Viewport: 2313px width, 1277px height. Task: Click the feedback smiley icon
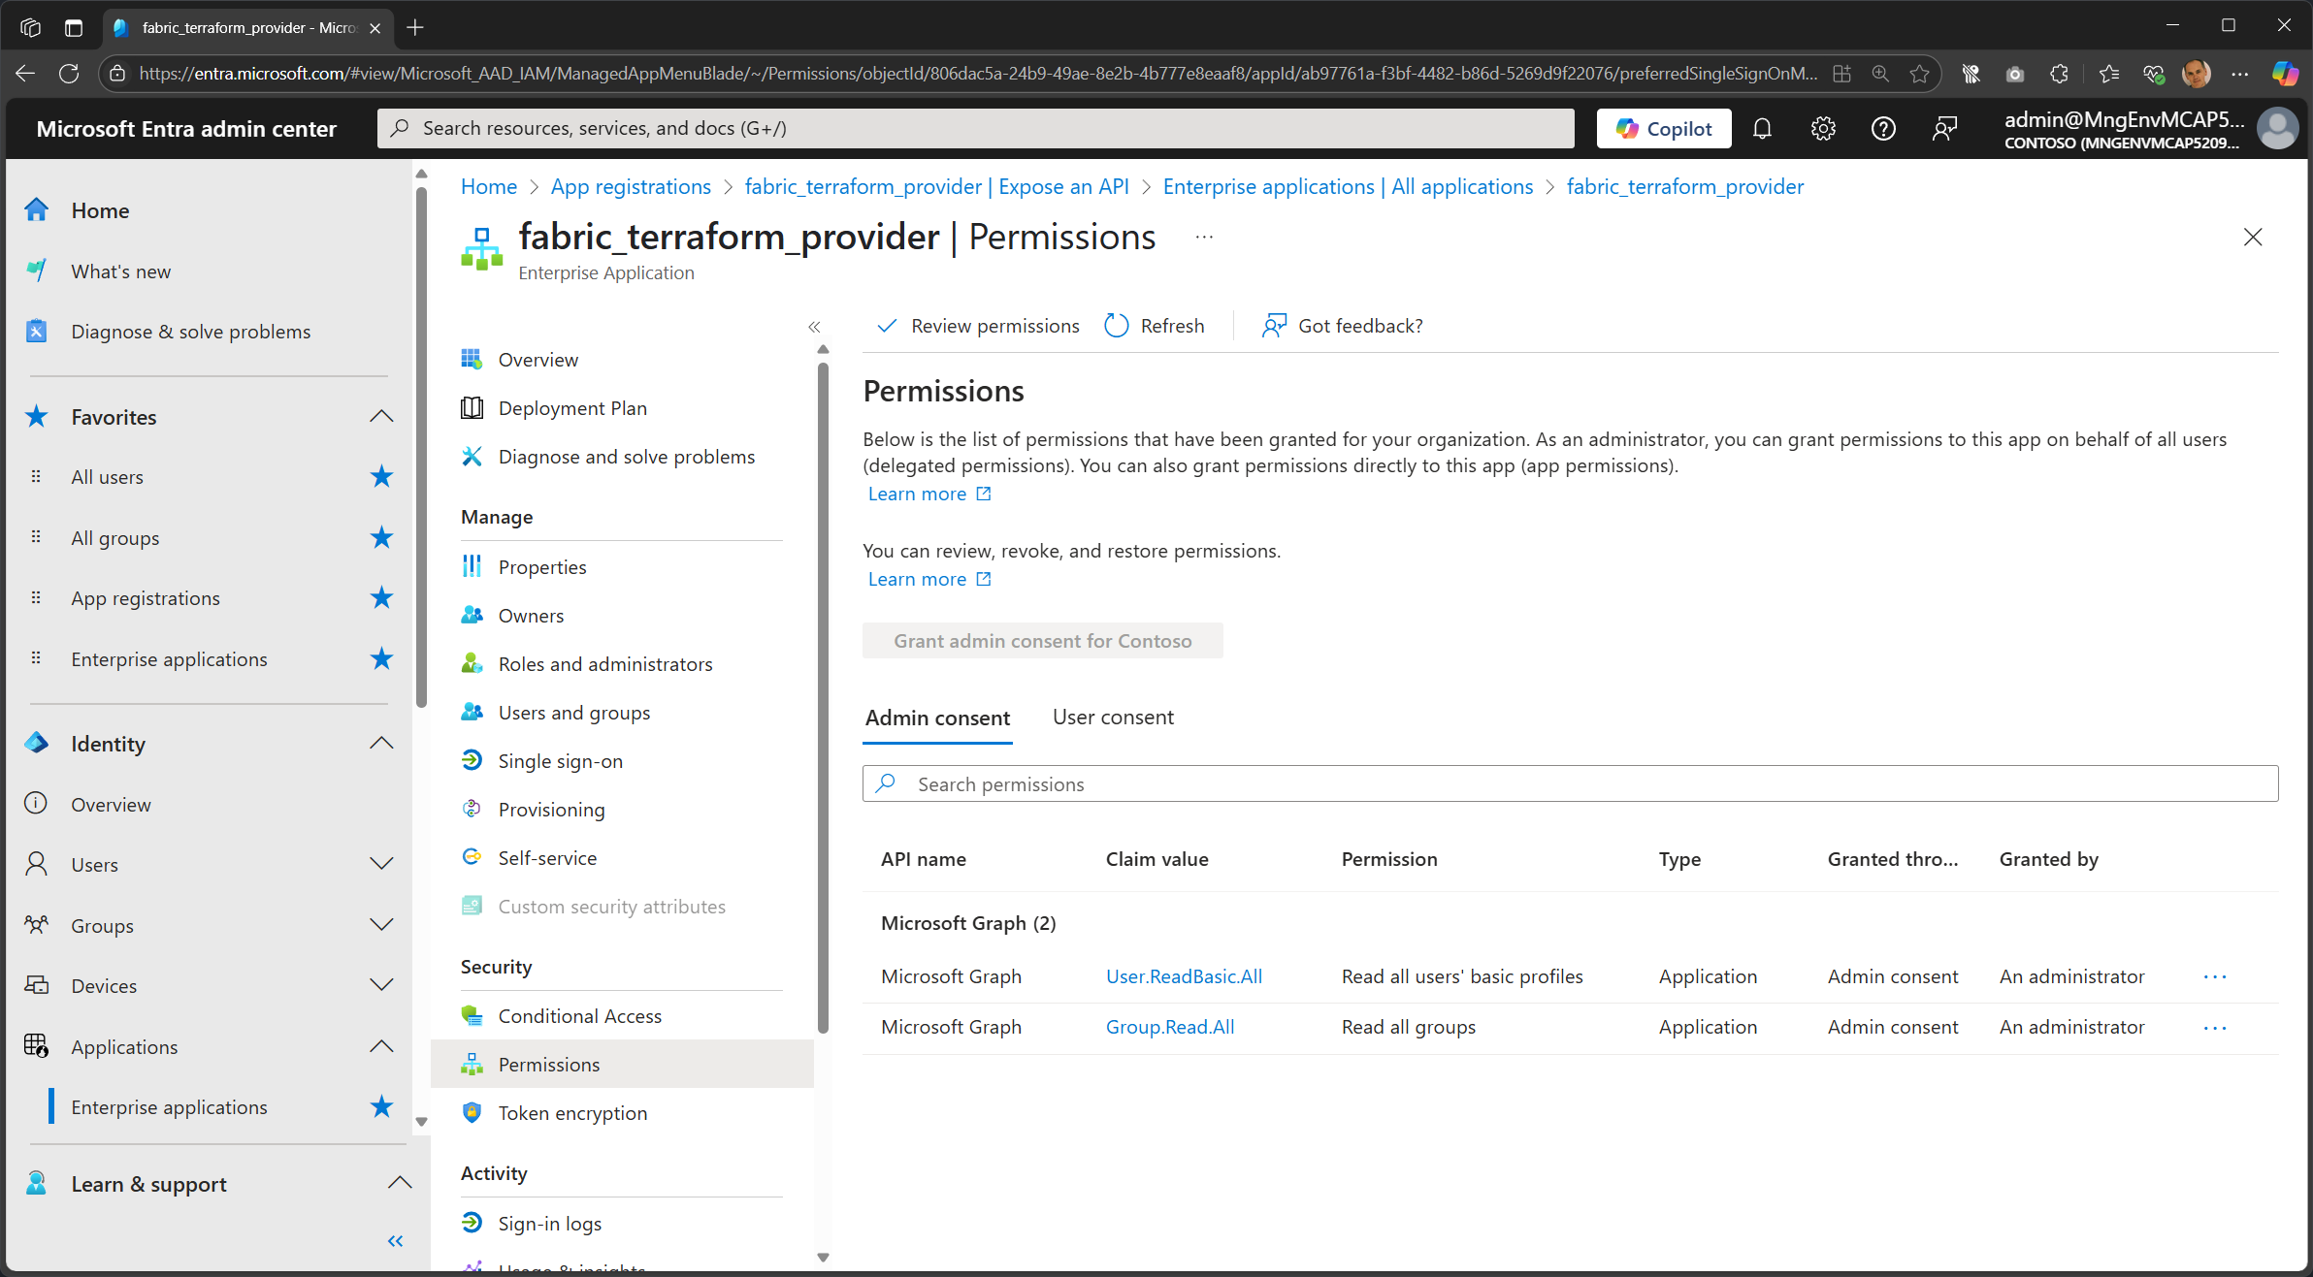tap(1944, 128)
